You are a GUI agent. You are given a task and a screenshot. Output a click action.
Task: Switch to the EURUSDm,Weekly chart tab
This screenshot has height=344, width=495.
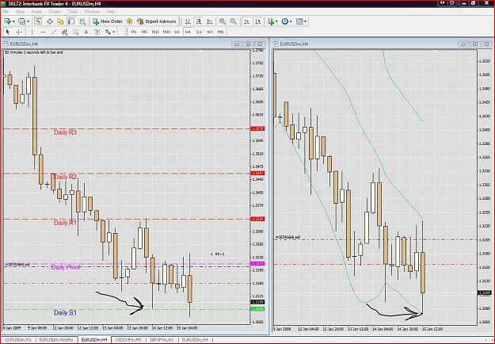(56, 340)
